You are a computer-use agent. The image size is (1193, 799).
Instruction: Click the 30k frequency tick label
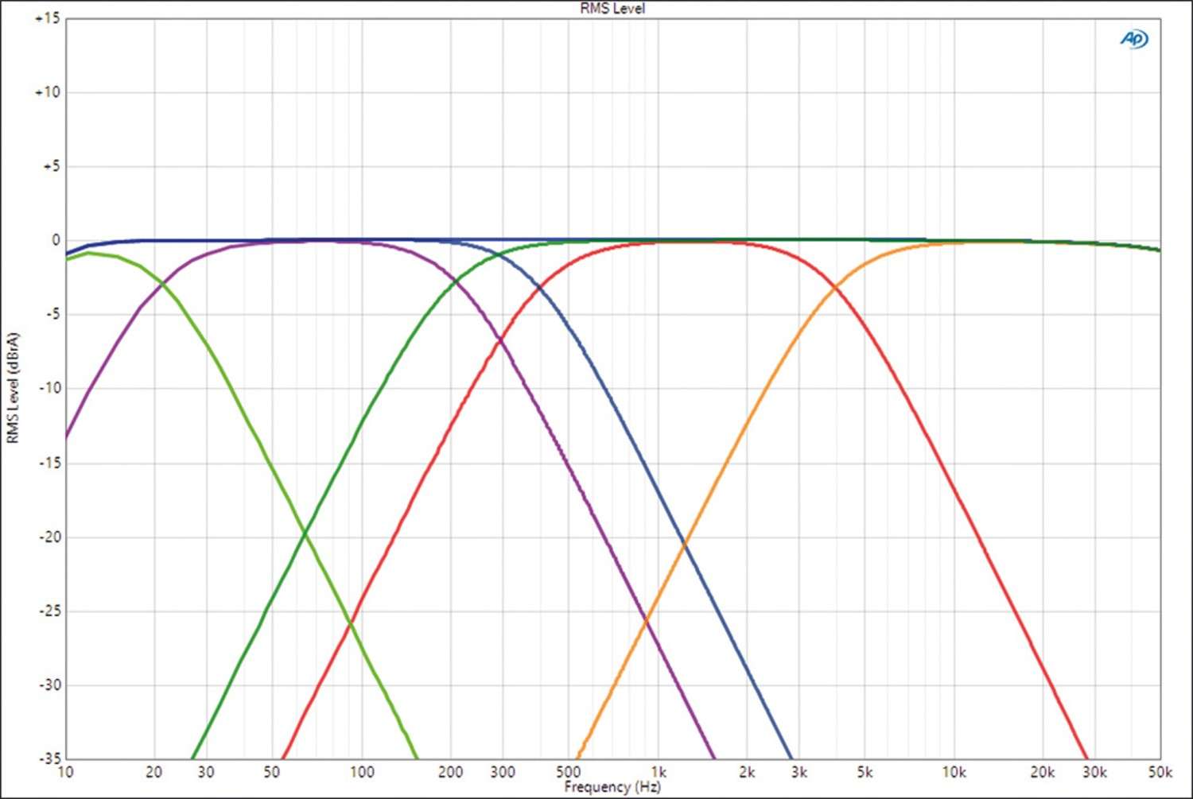1095,772
